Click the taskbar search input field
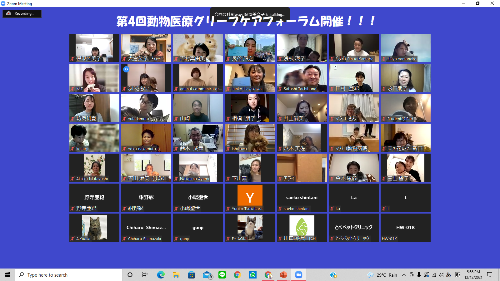Image resolution: width=500 pixels, height=281 pixels. coord(69,275)
